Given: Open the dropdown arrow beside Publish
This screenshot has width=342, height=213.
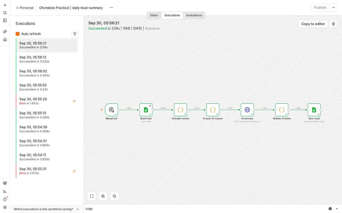Looking at the screenshot, I should coord(333,8).
